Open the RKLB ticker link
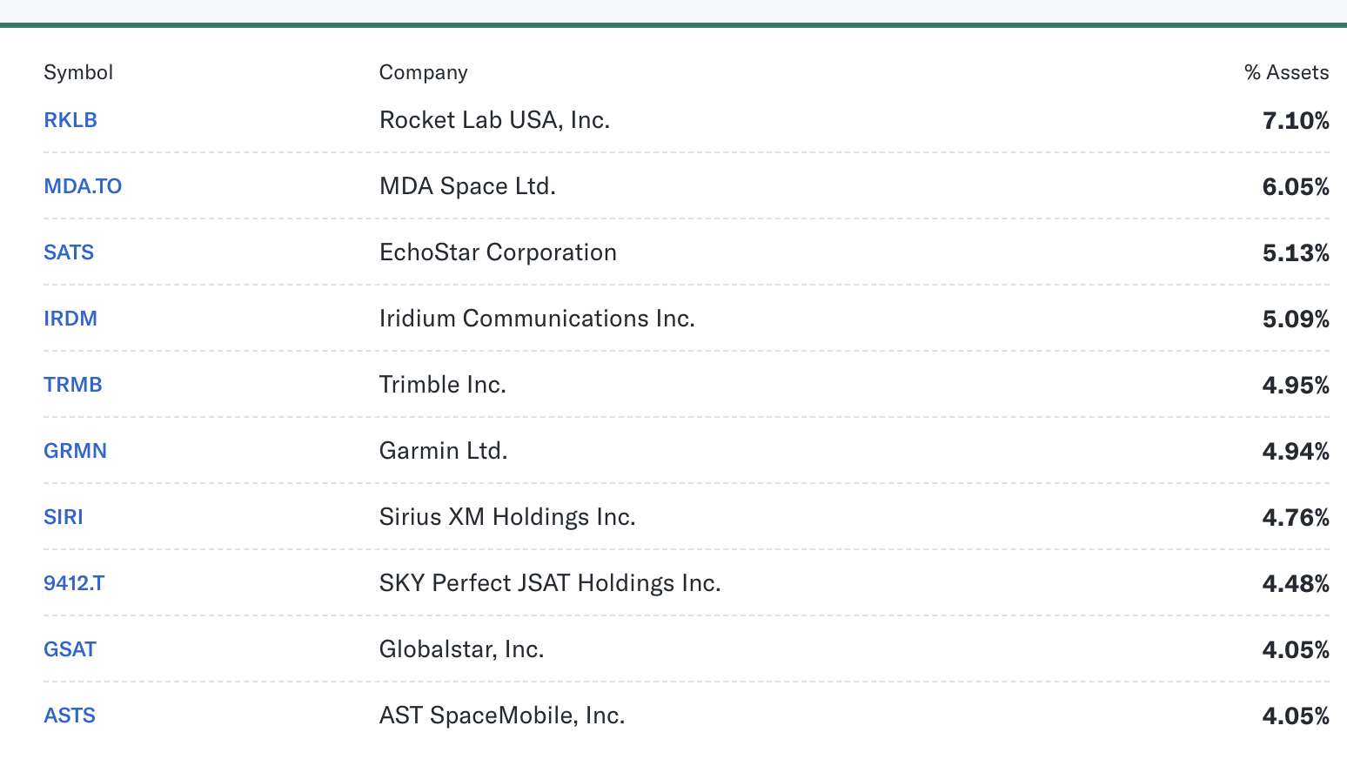The image size is (1347, 766). [70, 120]
